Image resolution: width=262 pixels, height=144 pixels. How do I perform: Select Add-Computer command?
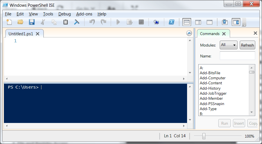pyautogui.click(x=212, y=78)
